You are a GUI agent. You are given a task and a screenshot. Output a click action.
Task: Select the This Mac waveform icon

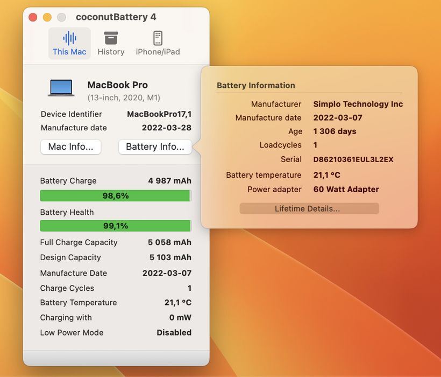click(x=69, y=38)
